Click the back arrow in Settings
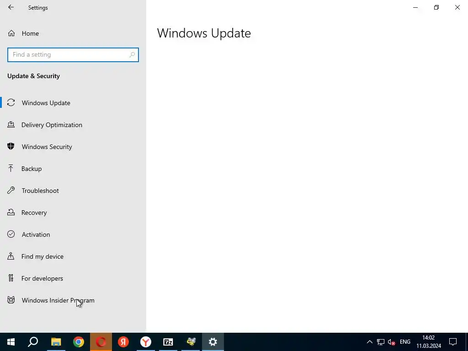 (x=11, y=7)
